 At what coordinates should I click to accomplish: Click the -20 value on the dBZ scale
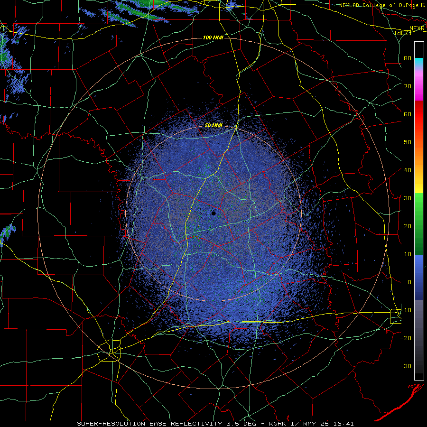coord(406,338)
